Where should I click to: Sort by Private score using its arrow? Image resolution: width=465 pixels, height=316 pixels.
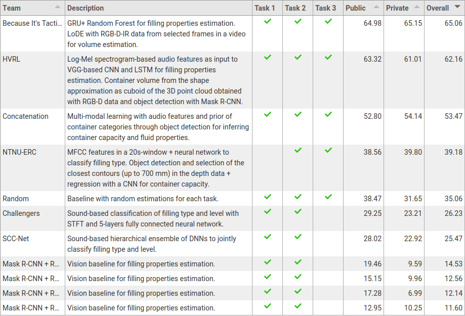click(417, 7)
